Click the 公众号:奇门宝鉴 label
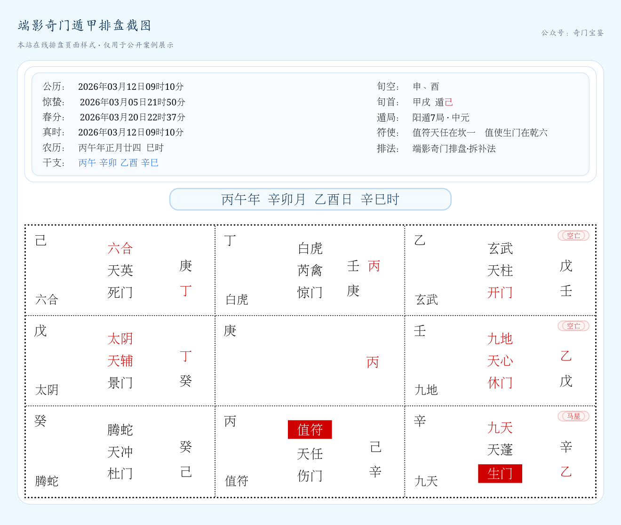 (x=573, y=33)
